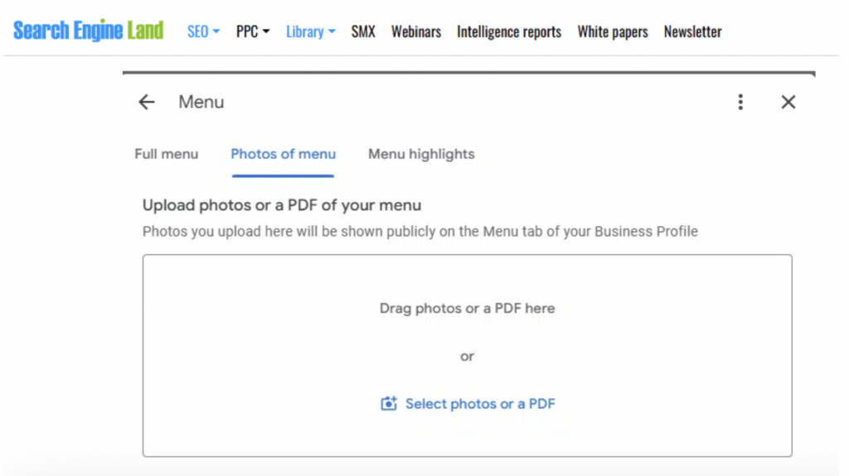Switch to the Full menu tab
The height and width of the screenshot is (476, 849).
pos(167,154)
